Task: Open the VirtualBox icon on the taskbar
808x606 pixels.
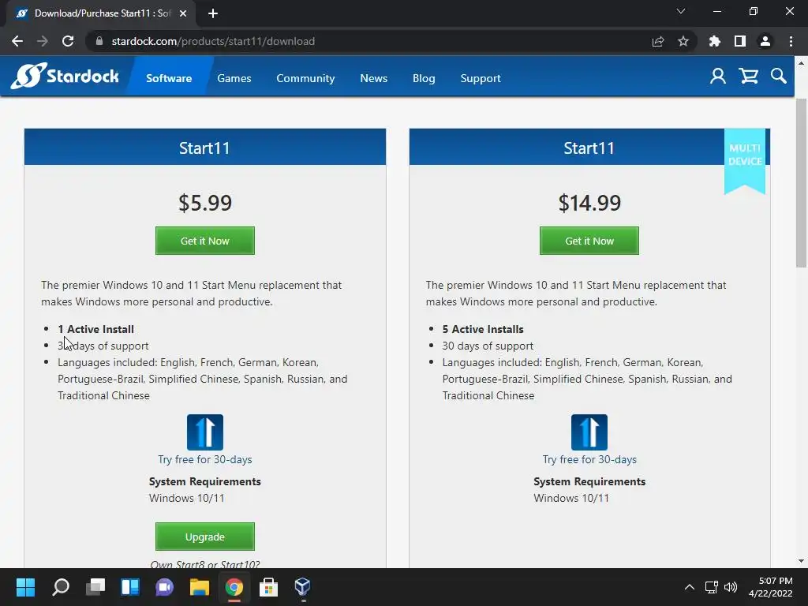Action: point(302,586)
